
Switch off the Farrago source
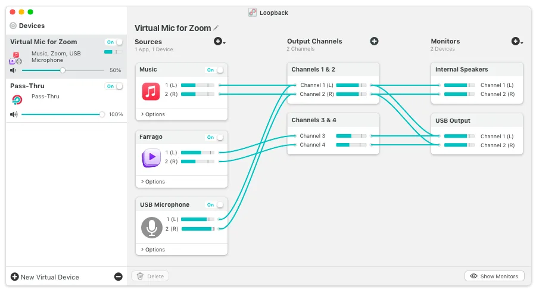(x=214, y=137)
